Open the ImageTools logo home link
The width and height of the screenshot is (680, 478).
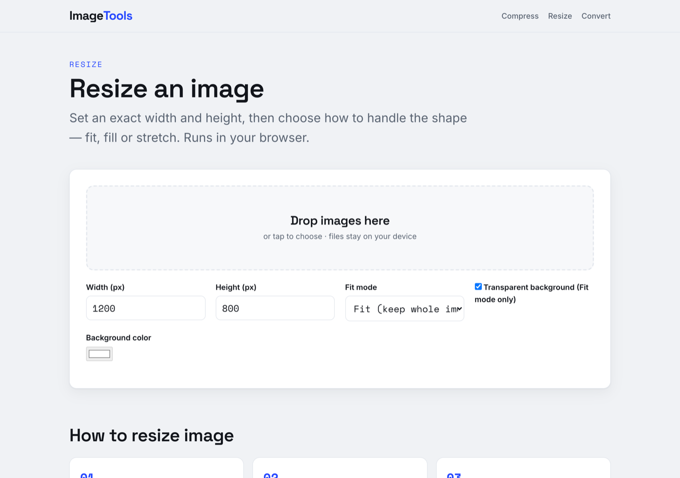click(x=101, y=16)
